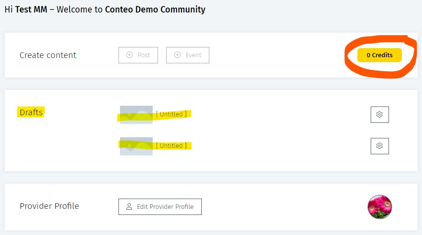Click the yellow 0 Credits button
Image resolution: width=422 pixels, height=235 pixels.
379,55
